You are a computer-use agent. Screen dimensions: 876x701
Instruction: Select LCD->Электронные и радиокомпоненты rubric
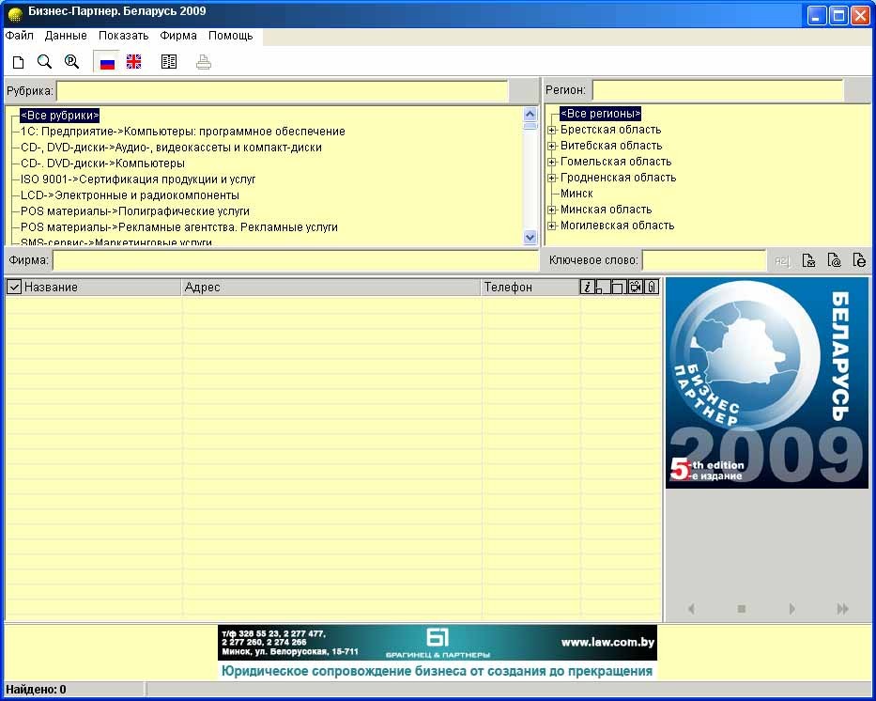coord(130,195)
